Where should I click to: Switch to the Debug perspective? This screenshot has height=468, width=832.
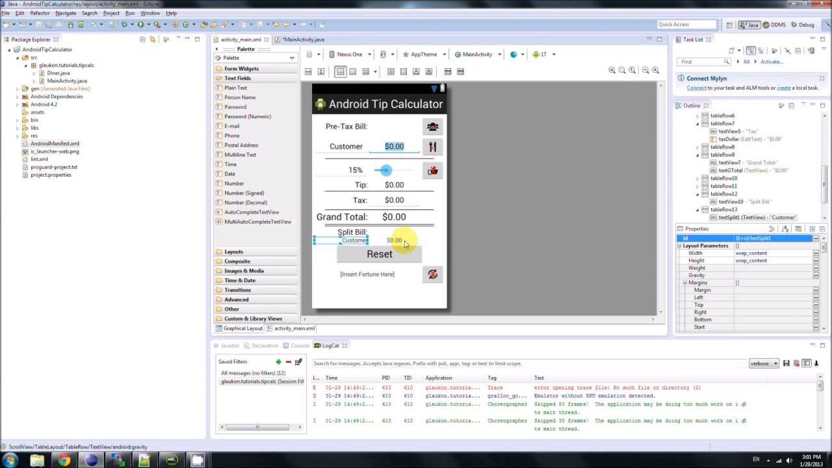point(802,25)
